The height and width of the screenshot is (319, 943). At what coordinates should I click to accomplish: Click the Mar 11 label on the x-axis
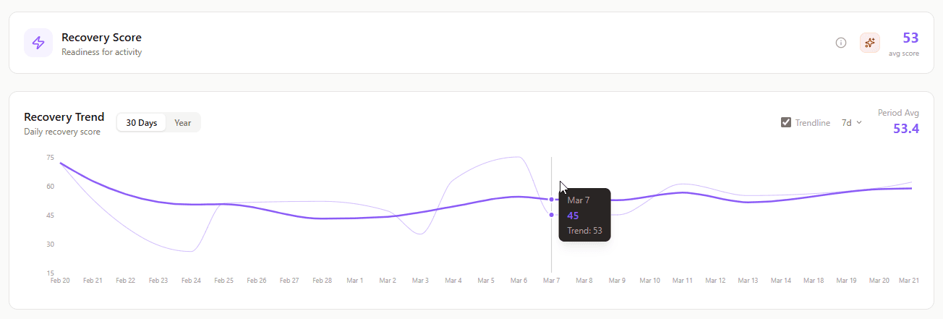point(682,281)
